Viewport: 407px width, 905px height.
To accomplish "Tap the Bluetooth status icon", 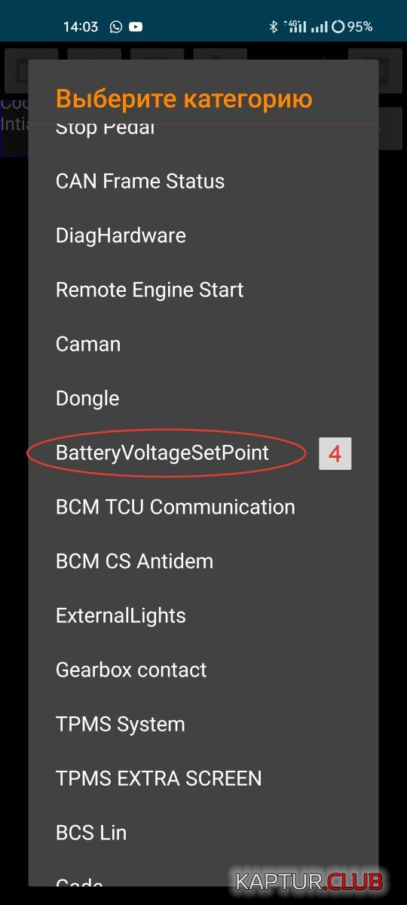I will pyautogui.click(x=274, y=26).
